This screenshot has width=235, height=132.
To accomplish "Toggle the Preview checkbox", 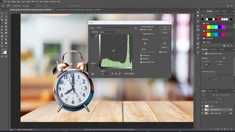I will (x=160, y=52).
